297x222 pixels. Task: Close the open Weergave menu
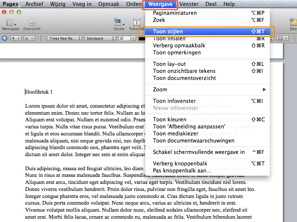pyautogui.click(x=160, y=4)
